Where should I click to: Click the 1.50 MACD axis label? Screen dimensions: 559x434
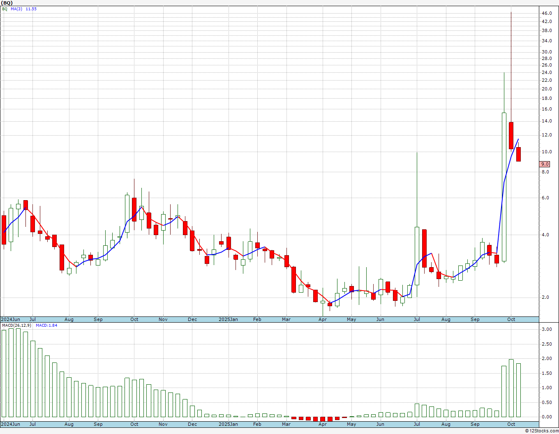(x=547, y=374)
